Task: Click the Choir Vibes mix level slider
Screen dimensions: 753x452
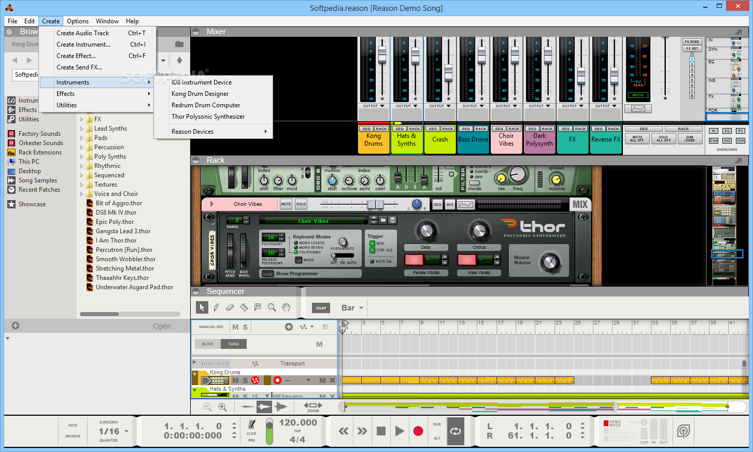Action: [375, 204]
